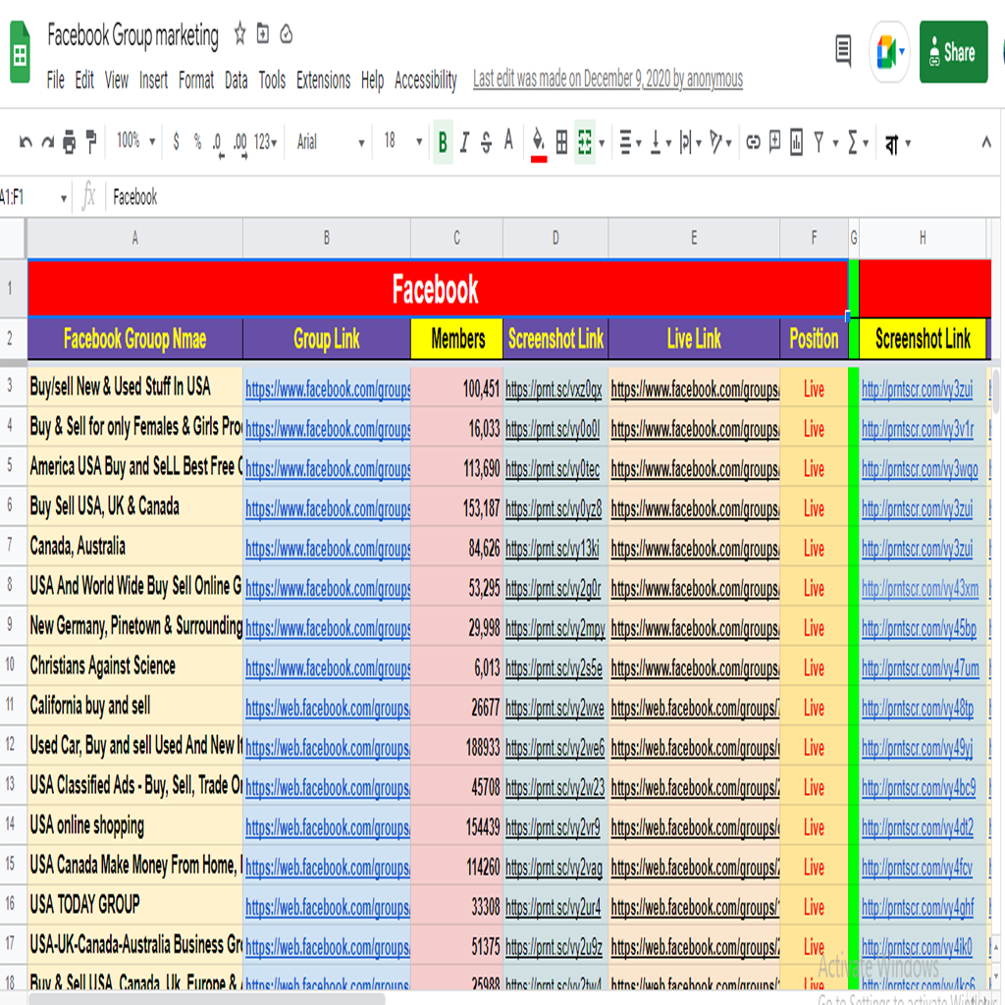1005x1005 pixels.
Task: Open the zoom 100% dropdown
Action: point(135,141)
